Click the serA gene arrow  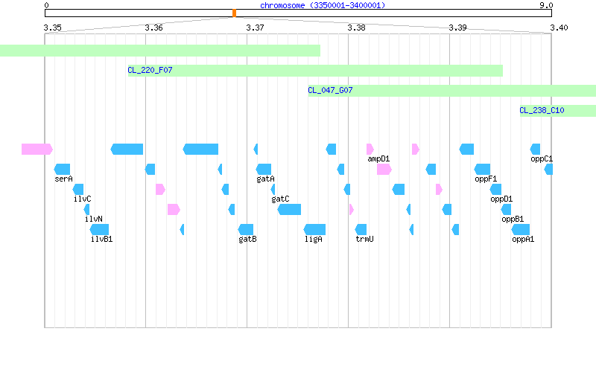click(x=62, y=170)
